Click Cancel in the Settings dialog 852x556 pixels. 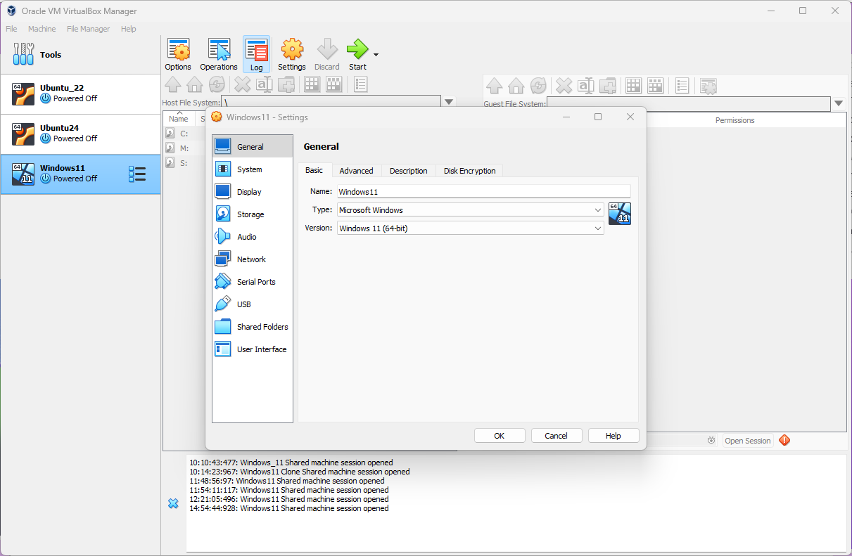556,436
